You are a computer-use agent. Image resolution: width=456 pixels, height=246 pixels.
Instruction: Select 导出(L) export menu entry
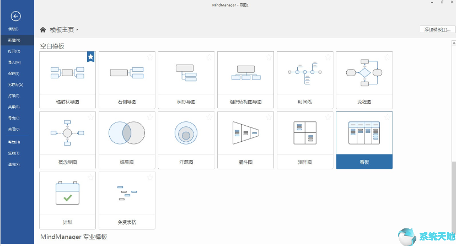coord(14,118)
